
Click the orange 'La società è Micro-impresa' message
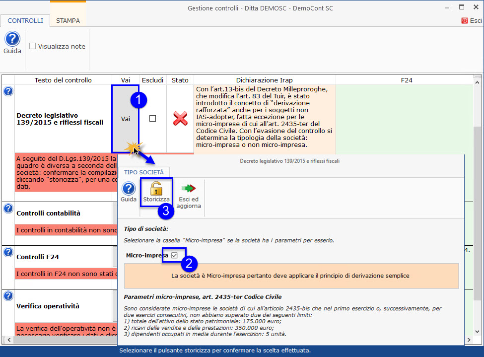(291, 276)
